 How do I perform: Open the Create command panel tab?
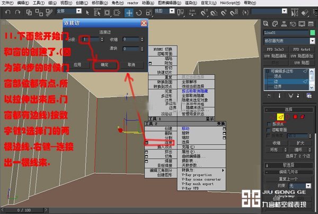266,24
